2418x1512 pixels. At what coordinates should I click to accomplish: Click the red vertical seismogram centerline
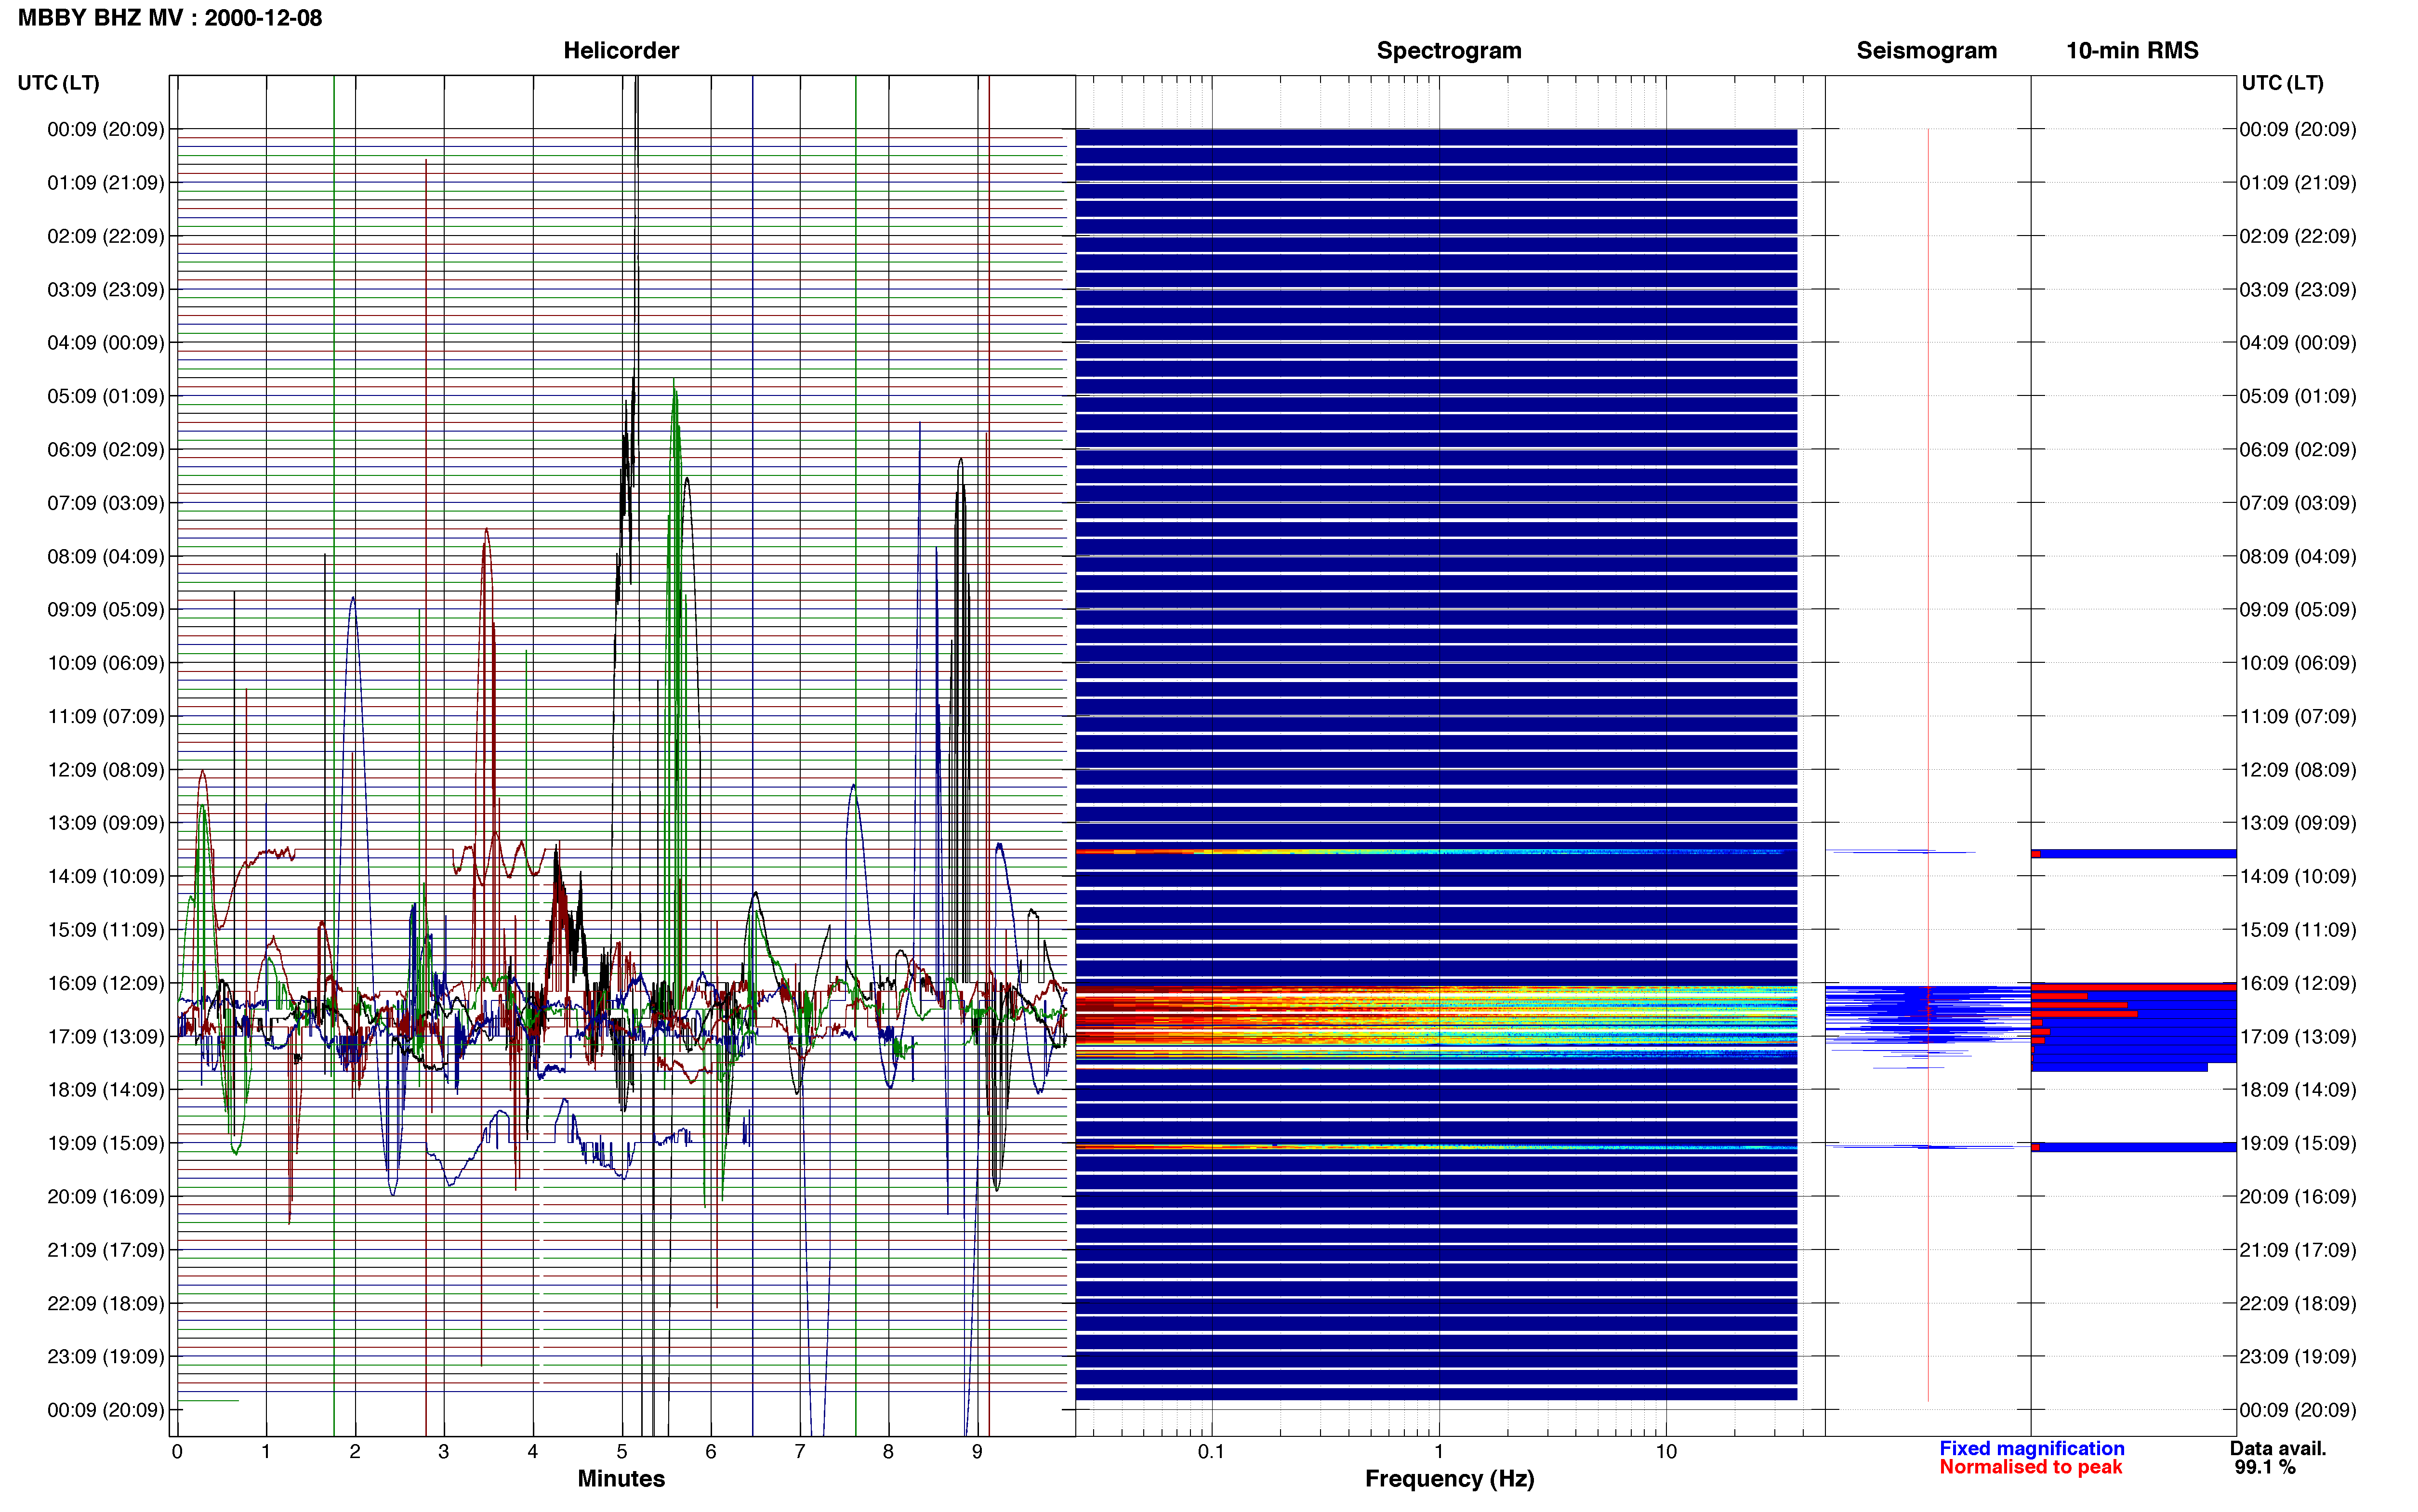1928,765
